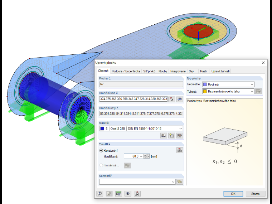Viewport: 272px width, 204px height.
Task: Open dialog help icon
Action: tap(99, 193)
